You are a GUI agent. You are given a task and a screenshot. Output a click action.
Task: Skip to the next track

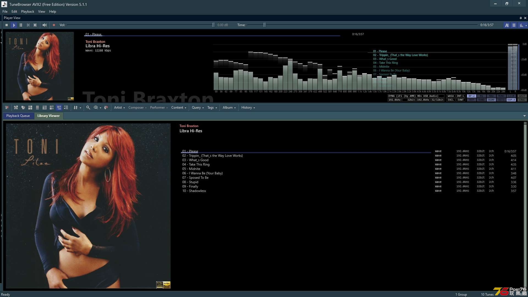tap(35, 25)
